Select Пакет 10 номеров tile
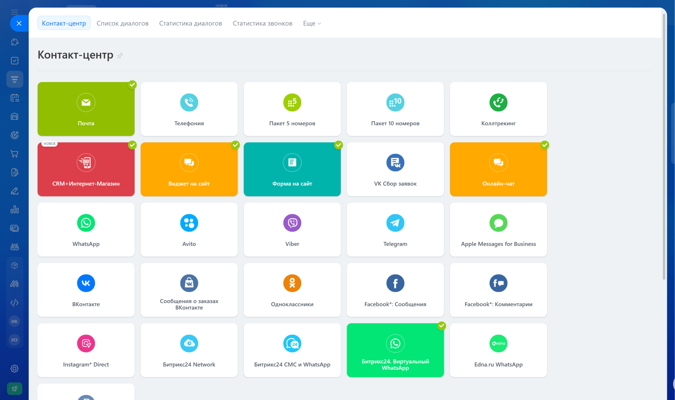The image size is (675, 400). 395,109
